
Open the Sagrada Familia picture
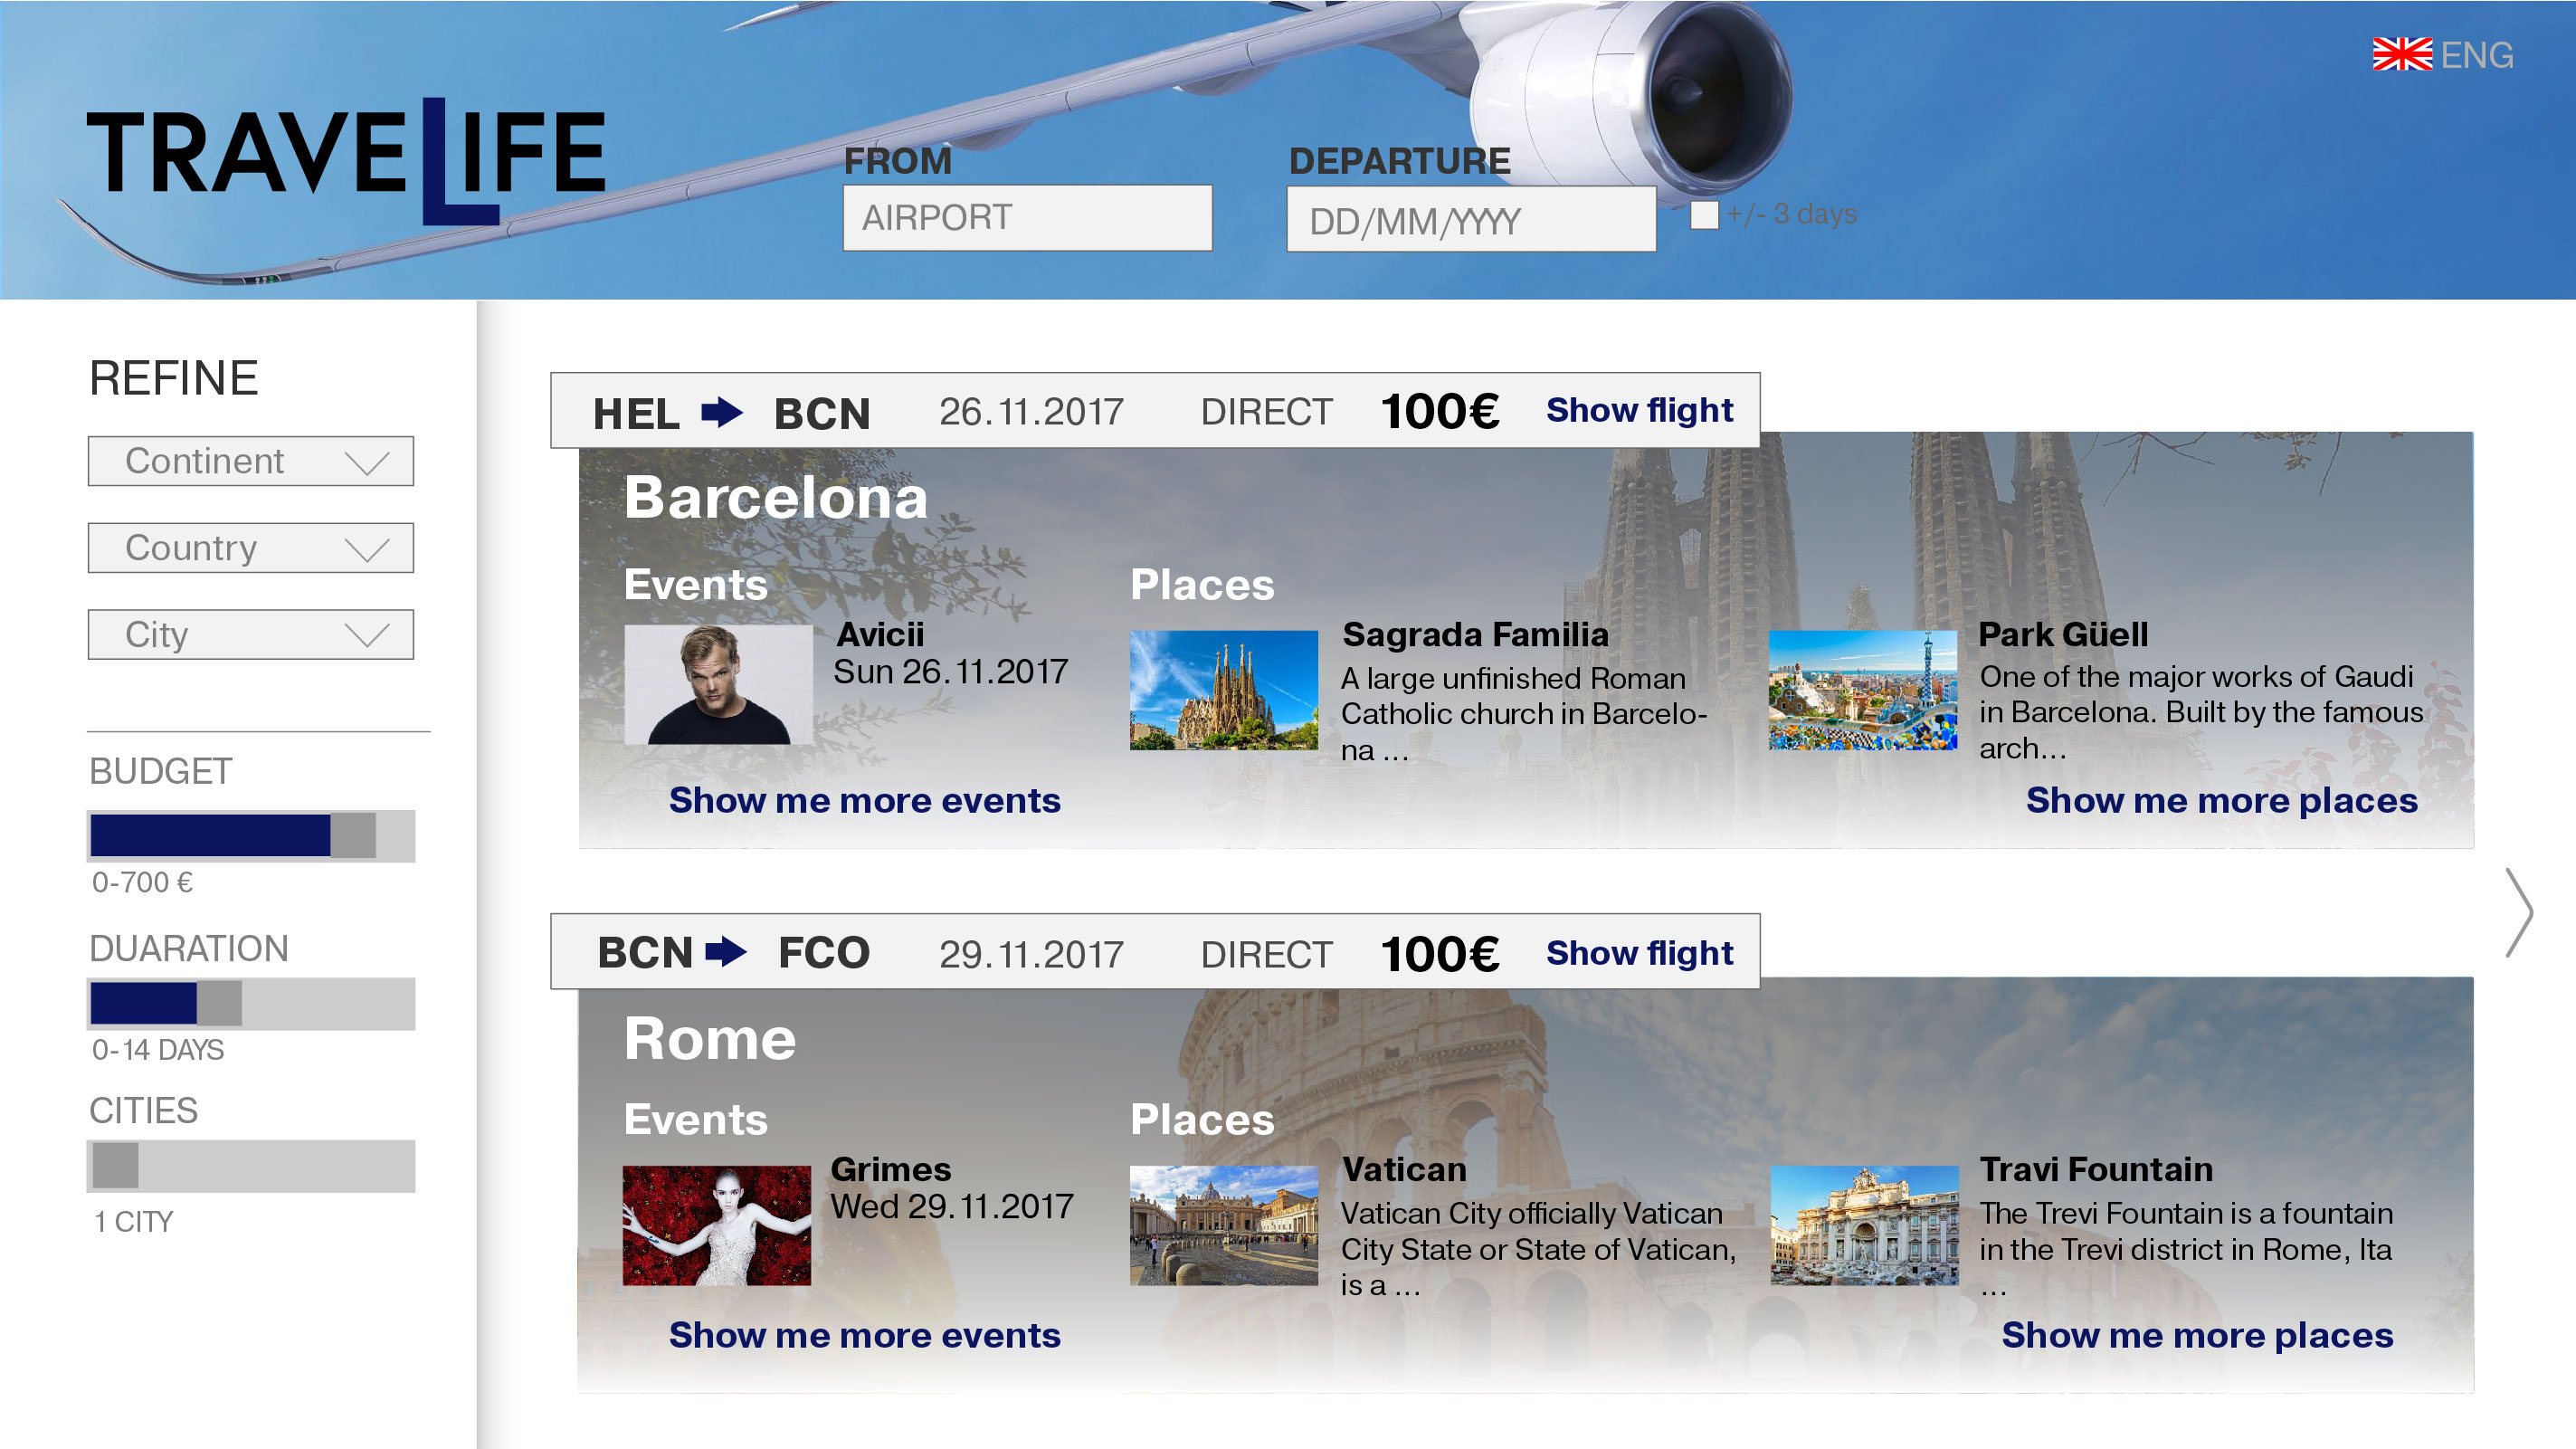click(1224, 690)
